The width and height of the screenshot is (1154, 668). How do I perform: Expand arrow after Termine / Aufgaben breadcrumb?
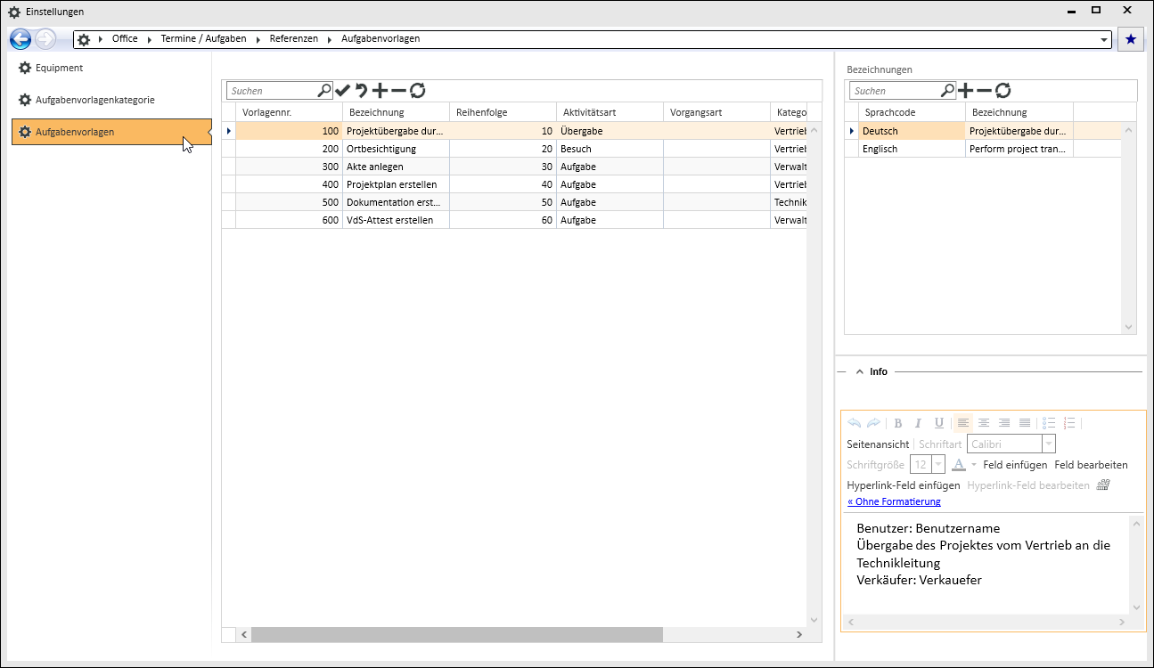coord(258,39)
